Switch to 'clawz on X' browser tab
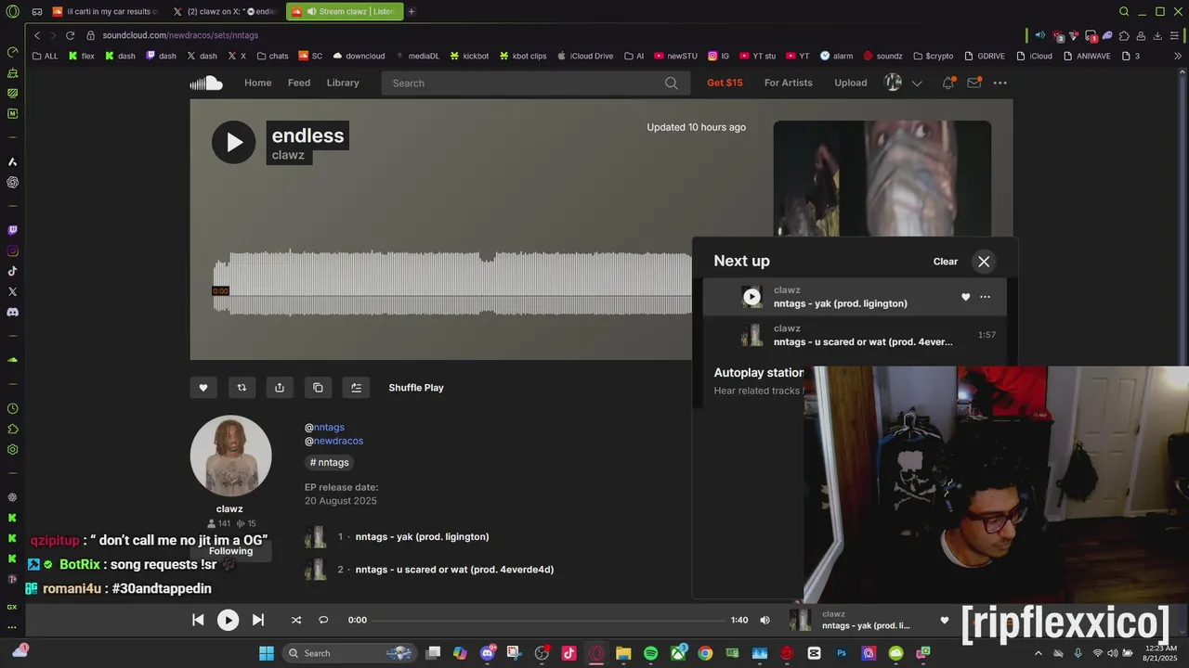The height and width of the screenshot is (668, 1189). pyautogui.click(x=226, y=11)
